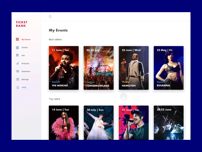Click inside the top search field
Viewport: 202px width, 152px height.
[76, 16]
